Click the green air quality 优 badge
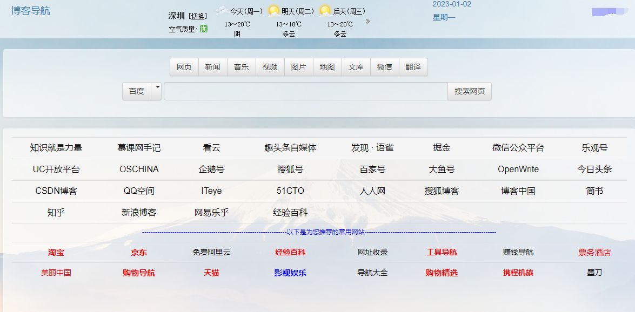635x312 pixels. 203,29
